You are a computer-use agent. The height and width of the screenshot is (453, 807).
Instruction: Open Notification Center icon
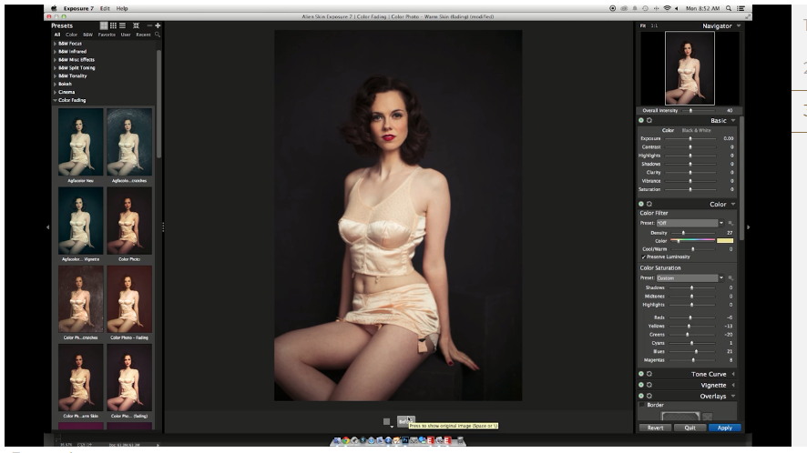click(x=741, y=8)
